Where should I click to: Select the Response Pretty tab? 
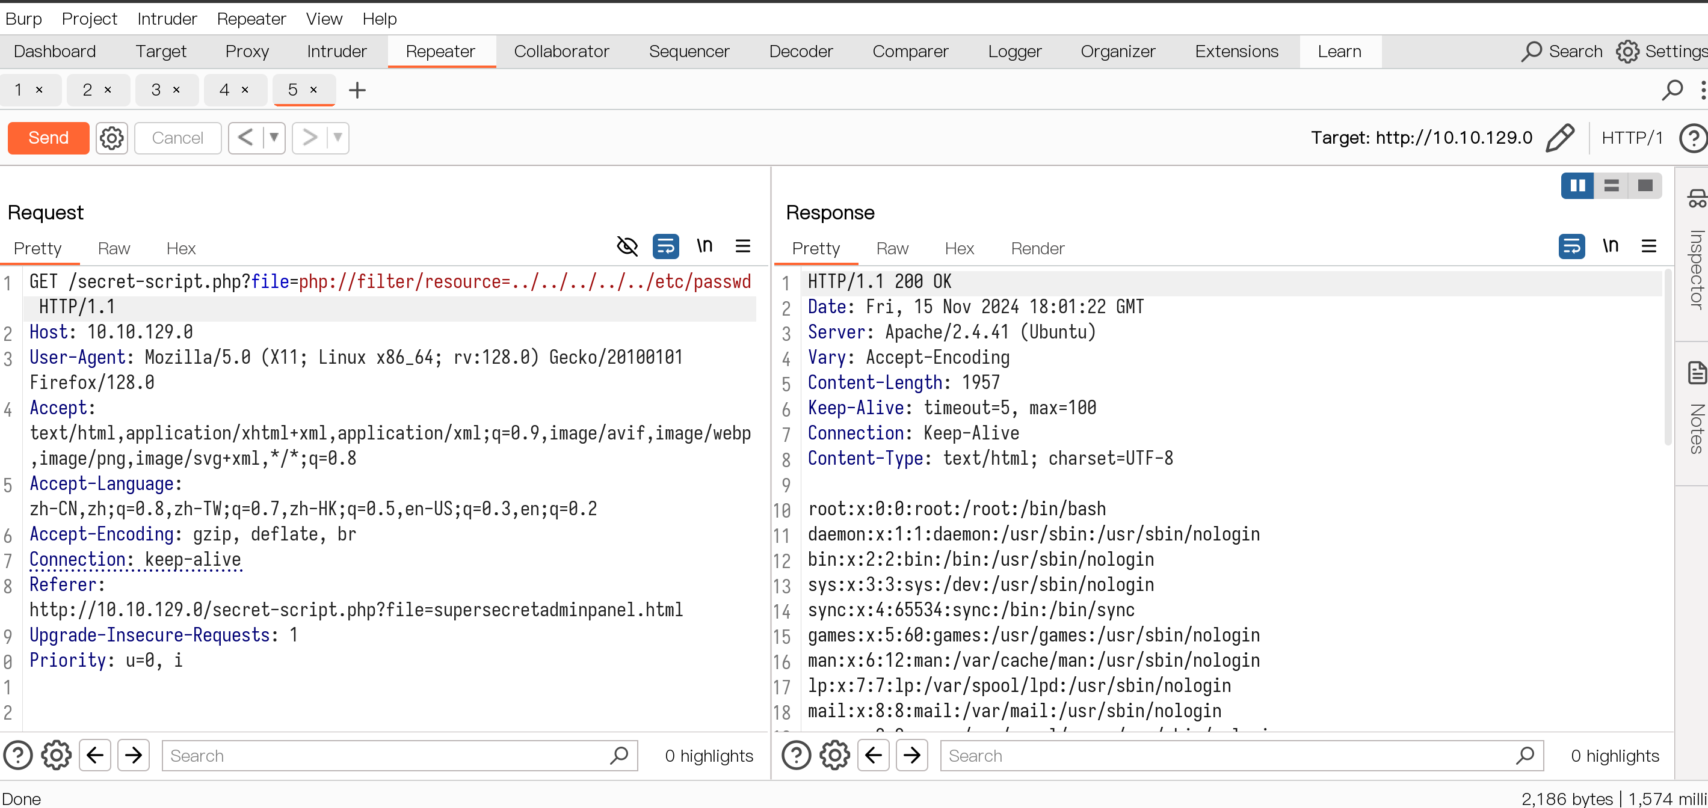point(816,248)
